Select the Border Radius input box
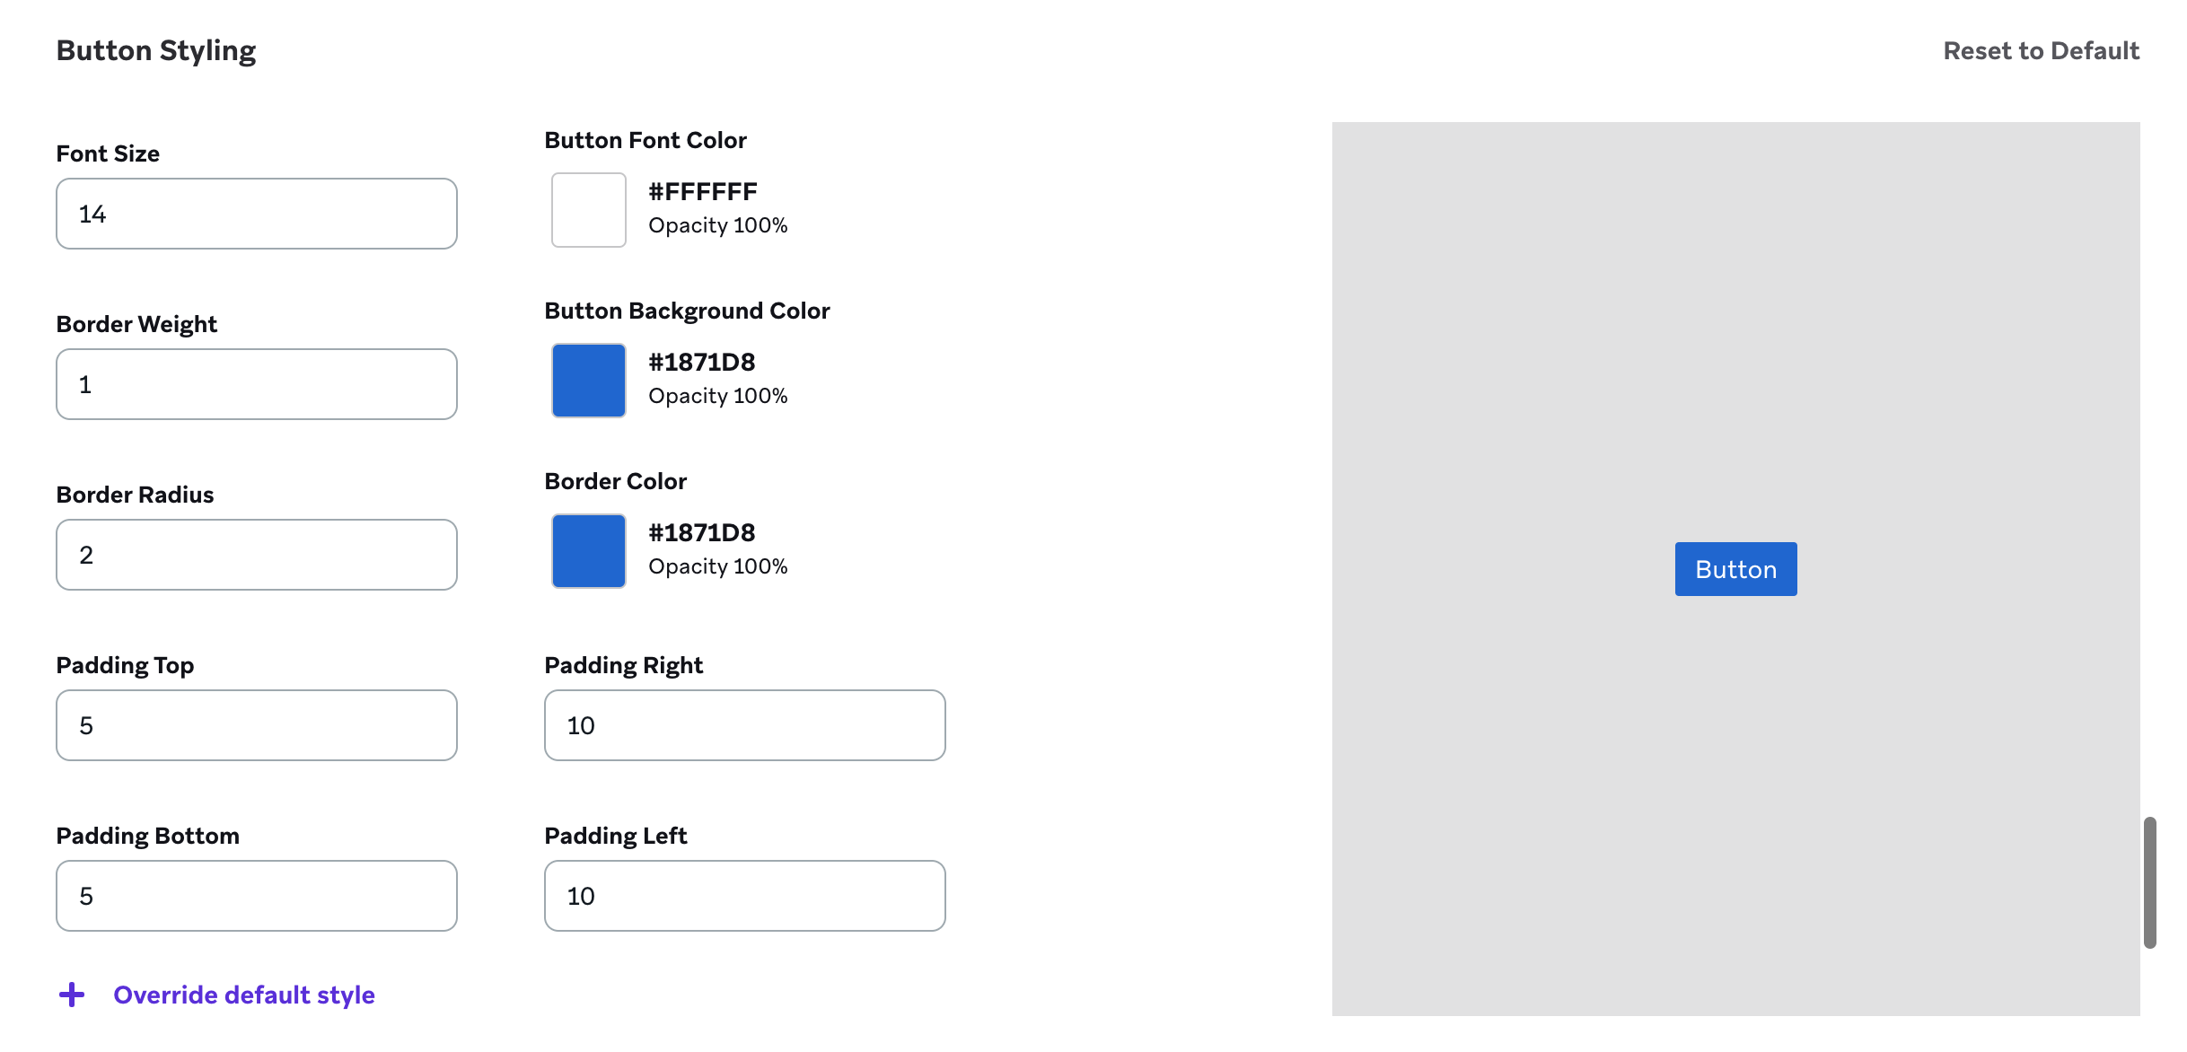Image resolution: width=2187 pixels, height=1052 pixels. click(x=256, y=555)
